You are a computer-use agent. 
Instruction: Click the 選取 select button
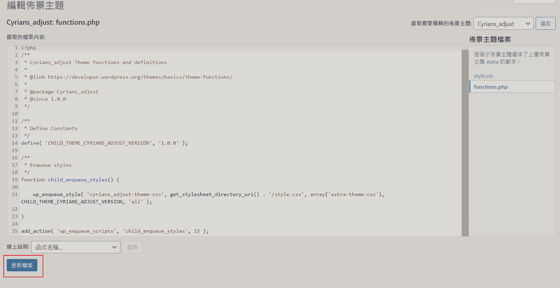point(546,24)
